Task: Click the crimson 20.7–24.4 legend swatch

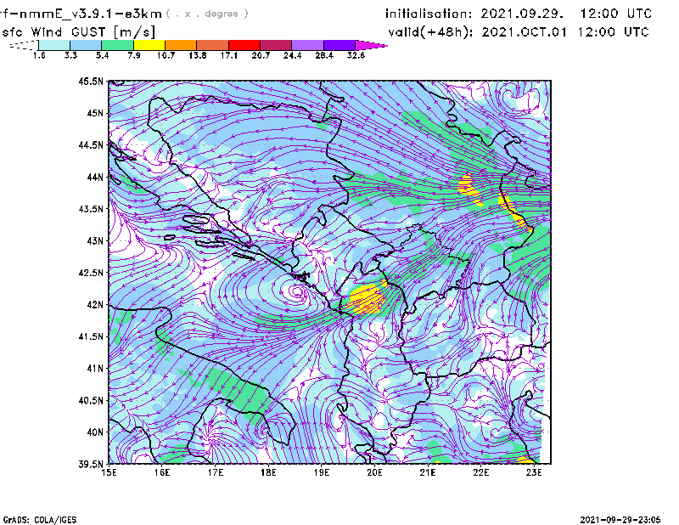Action: [276, 45]
